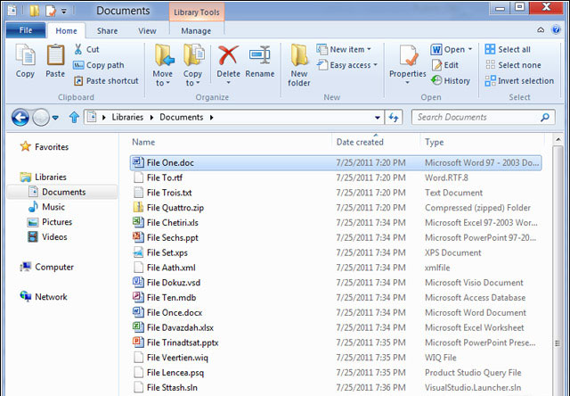Sort by the Name column header
The image size is (570, 396).
(143, 143)
